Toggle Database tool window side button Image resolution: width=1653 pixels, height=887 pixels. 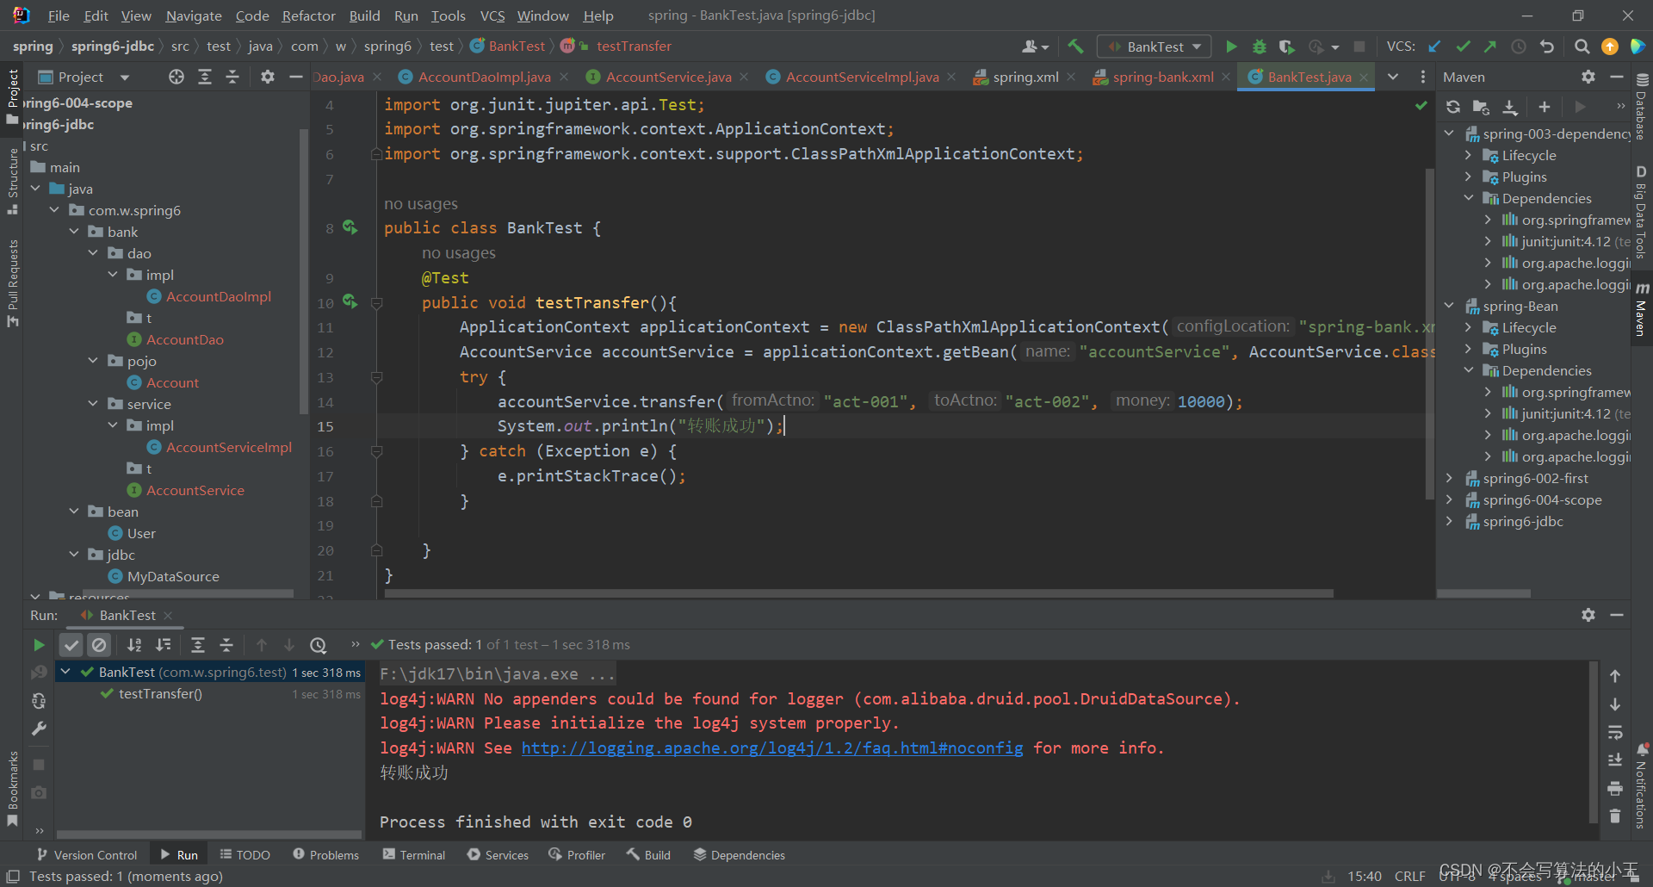[1642, 107]
